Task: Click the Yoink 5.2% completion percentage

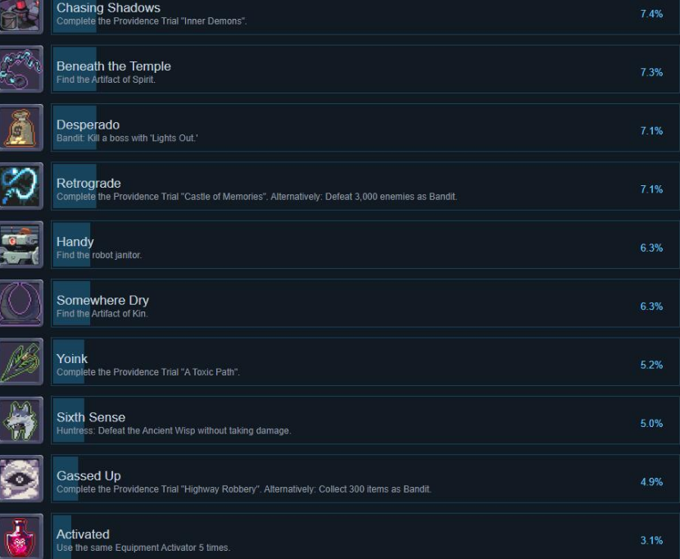Action: (x=651, y=365)
